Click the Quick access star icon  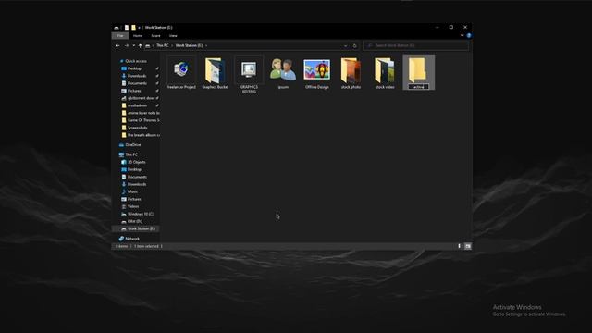tap(121, 61)
